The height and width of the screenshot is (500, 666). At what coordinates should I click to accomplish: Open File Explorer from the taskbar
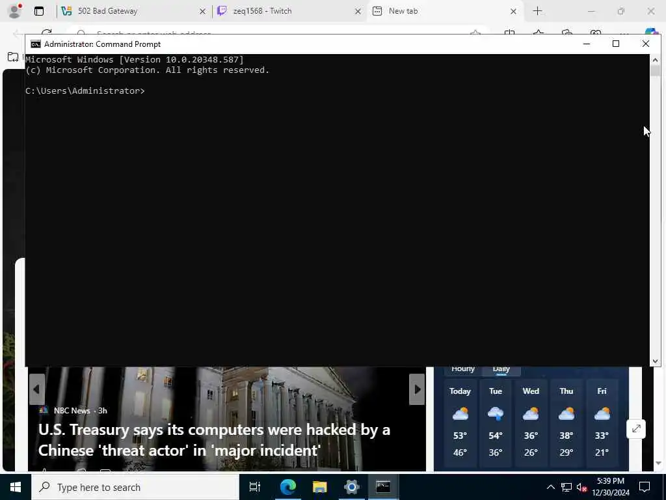point(319,487)
